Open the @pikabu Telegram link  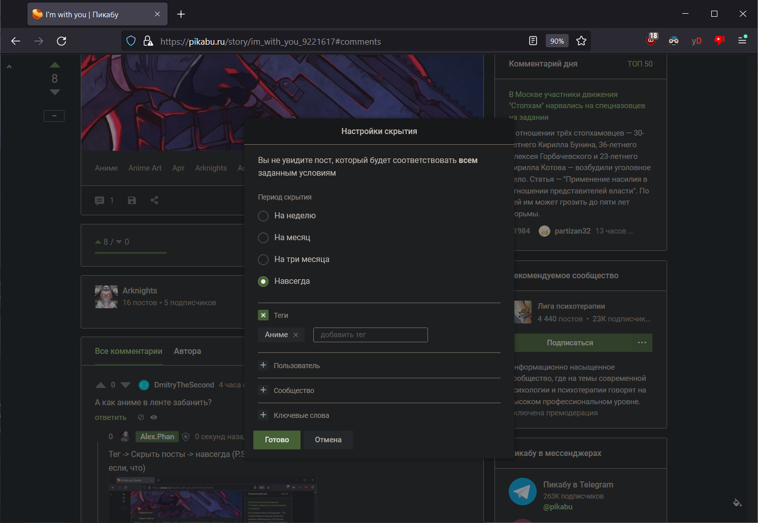(x=558, y=507)
